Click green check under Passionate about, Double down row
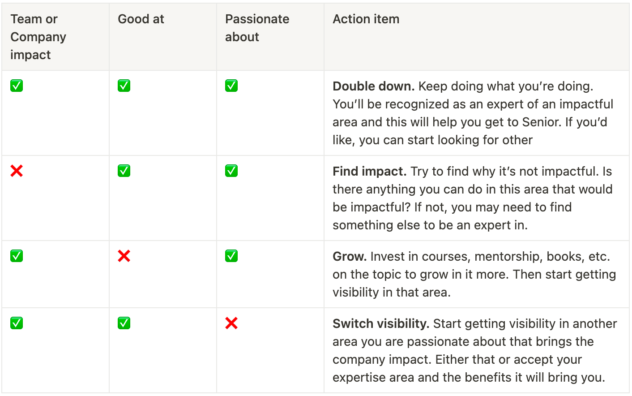The image size is (632, 396). [231, 86]
